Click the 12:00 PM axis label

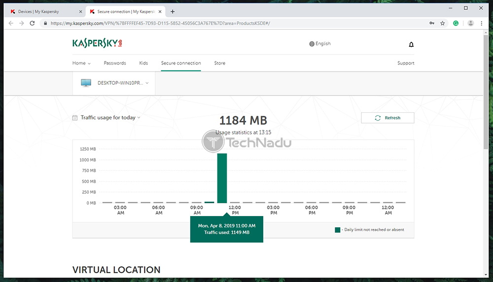click(x=235, y=210)
